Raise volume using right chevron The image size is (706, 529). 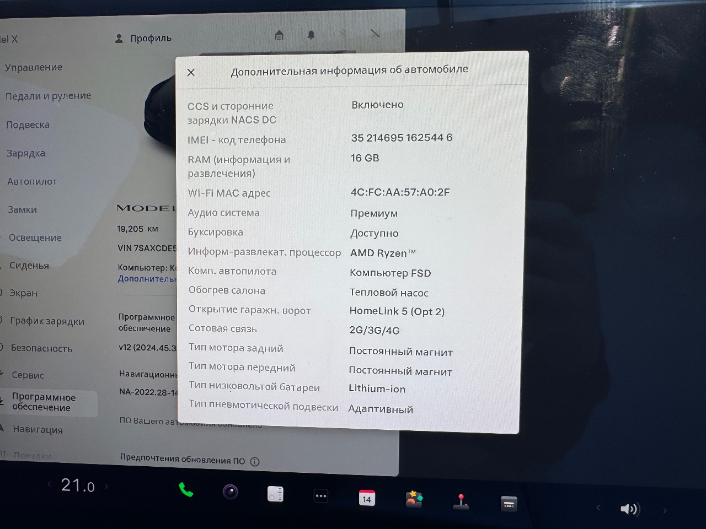[x=665, y=511]
